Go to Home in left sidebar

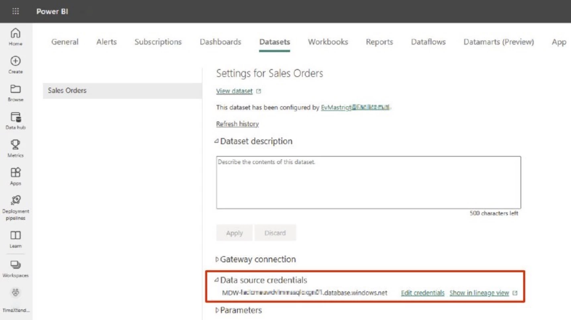(15, 33)
